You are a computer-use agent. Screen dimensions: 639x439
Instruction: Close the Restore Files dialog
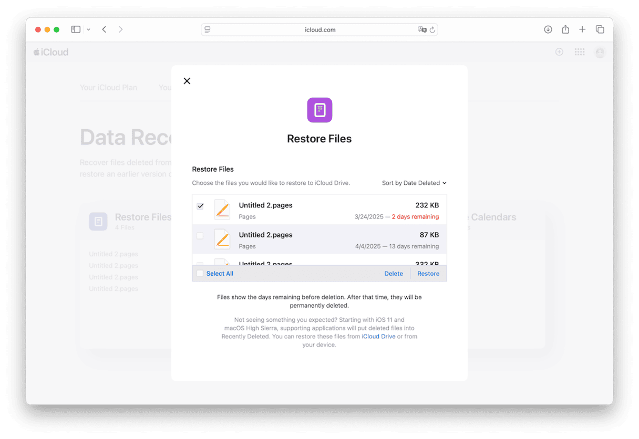point(187,81)
